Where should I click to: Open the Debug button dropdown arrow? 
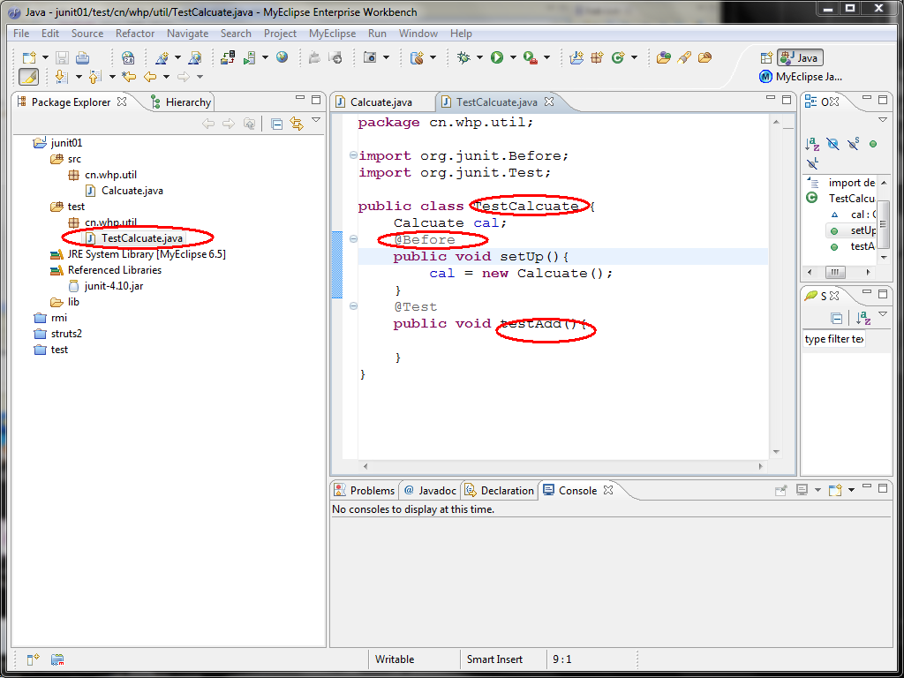pyautogui.click(x=479, y=57)
